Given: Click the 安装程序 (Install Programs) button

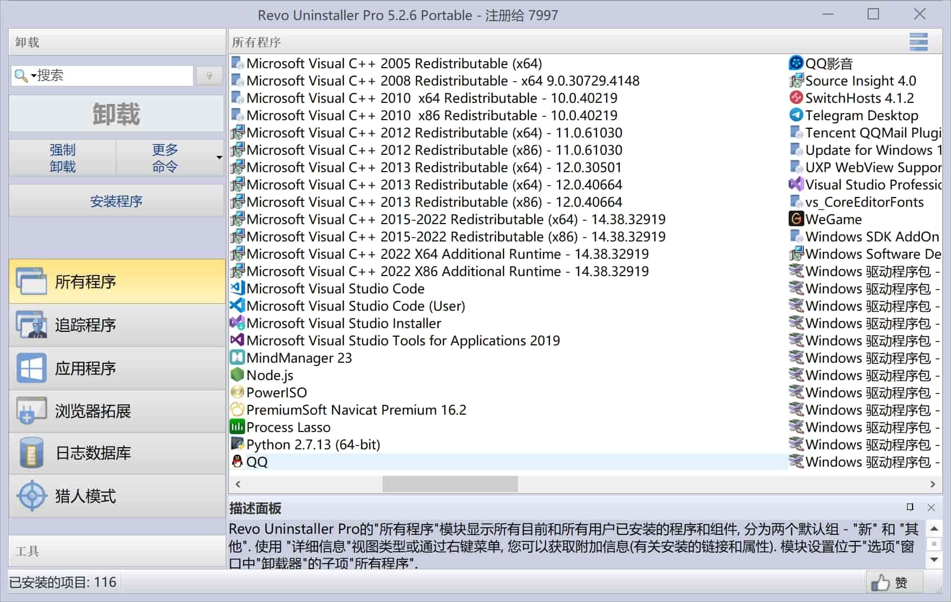Looking at the screenshot, I should [116, 200].
